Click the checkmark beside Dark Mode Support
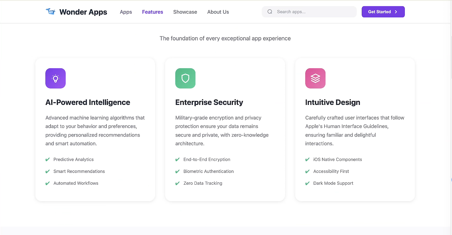Viewport: 452px width, 235px height. click(x=307, y=183)
